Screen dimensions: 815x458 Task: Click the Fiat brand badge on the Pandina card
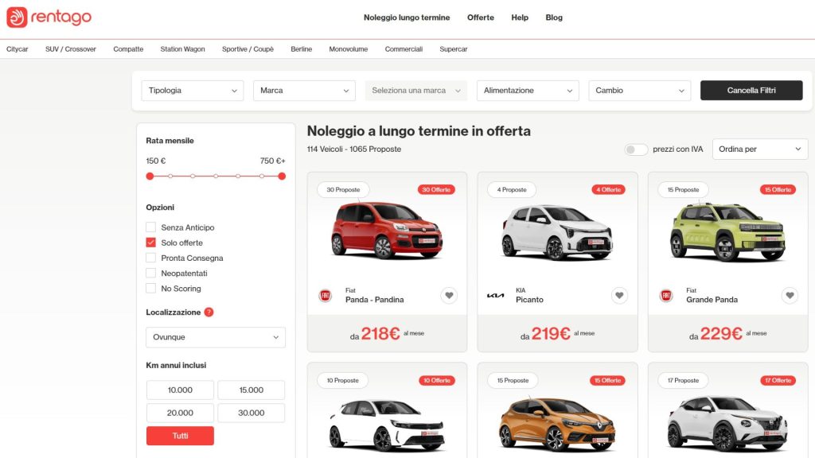(326, 295)
